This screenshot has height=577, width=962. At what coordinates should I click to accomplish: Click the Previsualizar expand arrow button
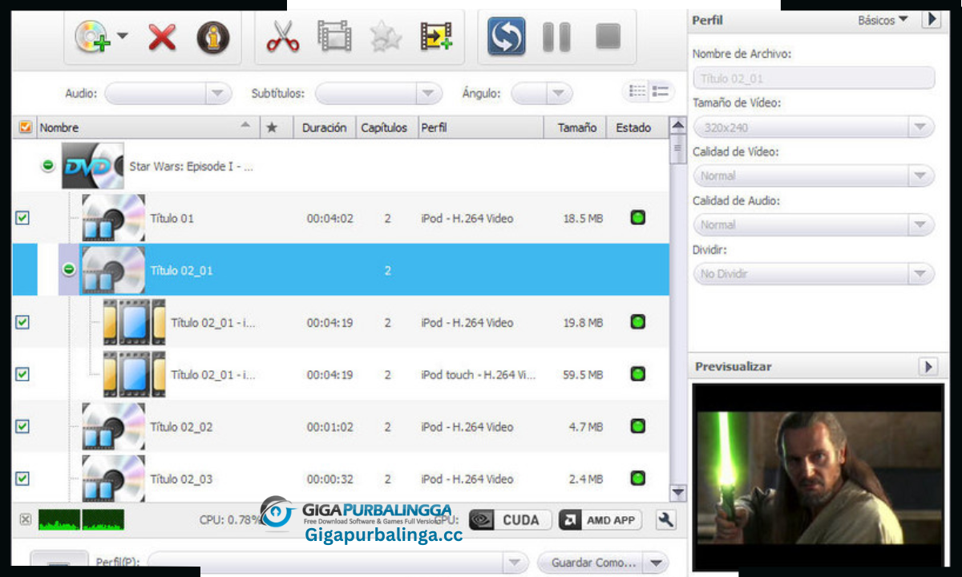(928, 366)
